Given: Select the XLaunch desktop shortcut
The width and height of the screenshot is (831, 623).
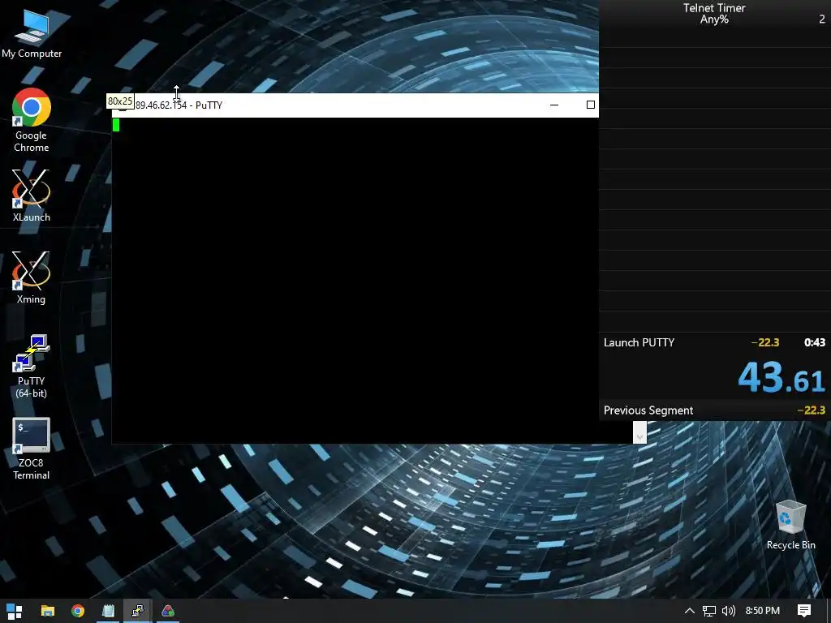Looking at the screenshot, I should 32,196.
